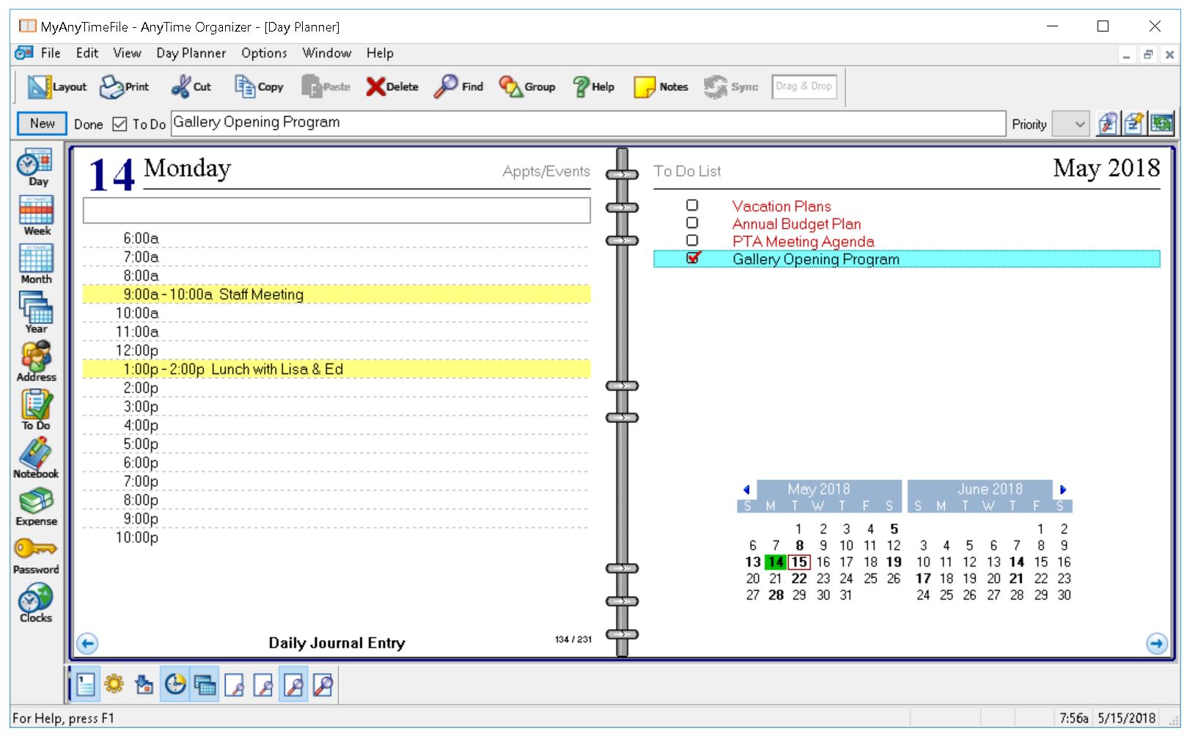Click inside the Gallery Opening Program text field

click(513, 122)
